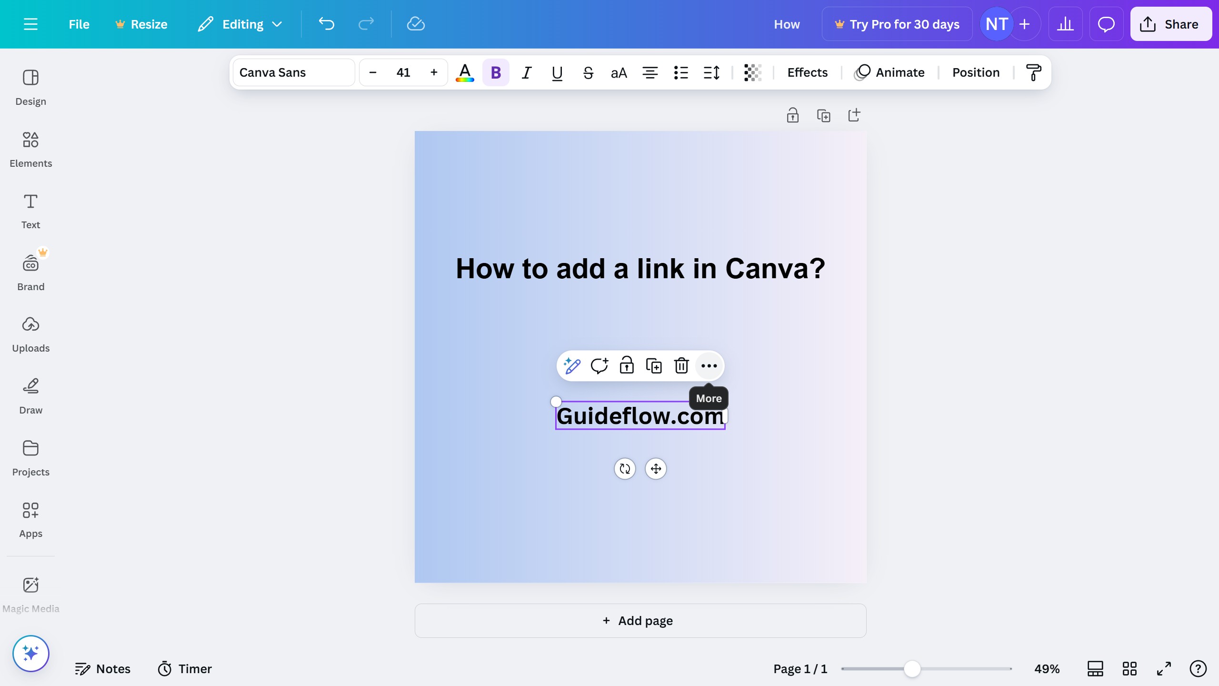The width and height of the screenshot is (1219, 686).
Task: Open the More options menu
Action: pyautogui.click(x=709, y=366)
